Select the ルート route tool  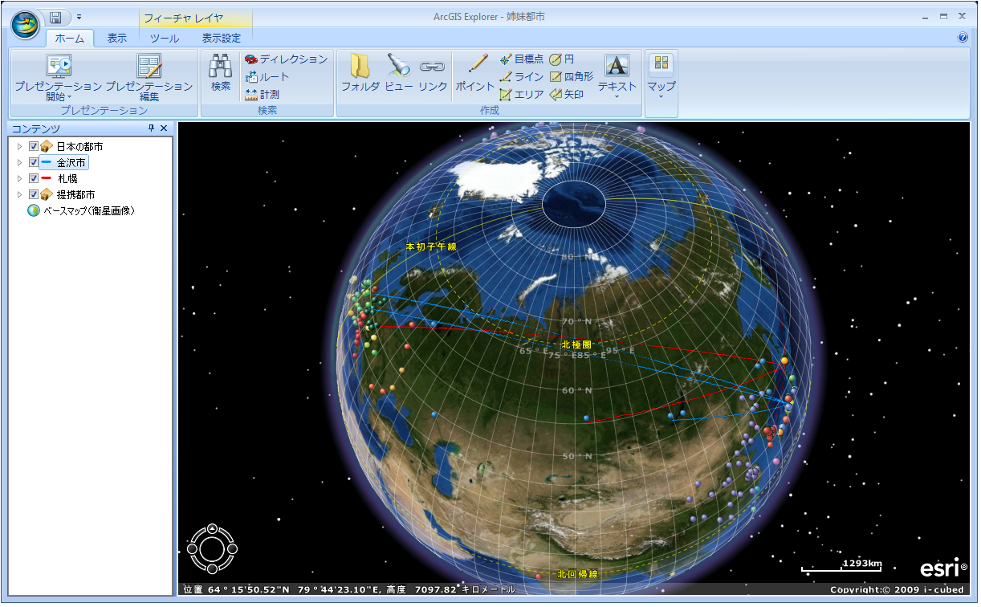[267, 77]
